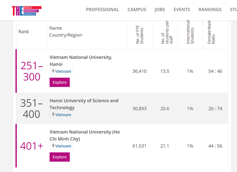Go to the Jobs section
The image size is (237, 172).
(x=160, y=10)
